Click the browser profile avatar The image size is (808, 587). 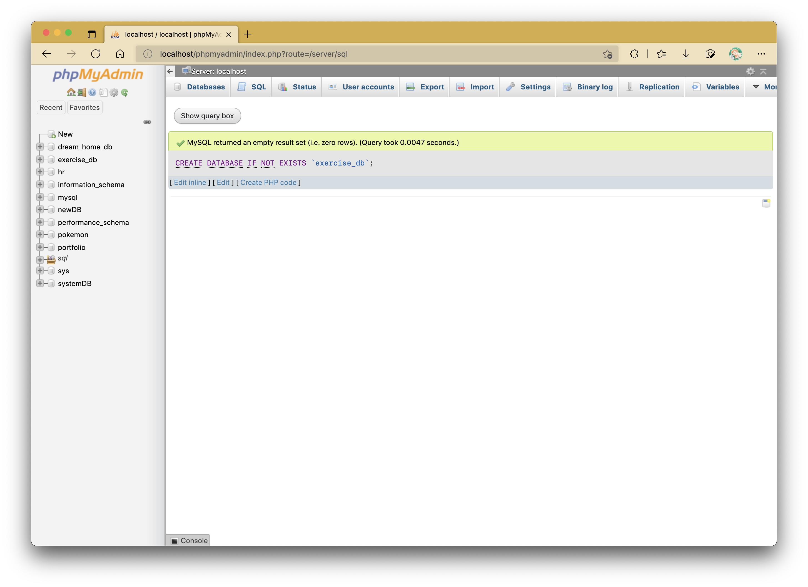[x=735, y=54]
